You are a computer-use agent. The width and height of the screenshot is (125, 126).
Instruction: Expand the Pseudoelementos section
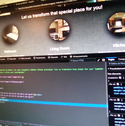pos(116,69)
